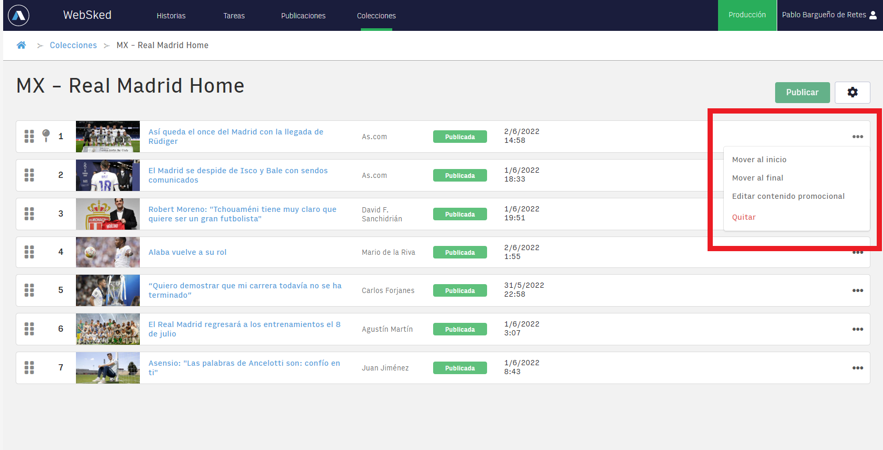
Task: Click thumbnail of row 2 story
Action: [108, 175]
